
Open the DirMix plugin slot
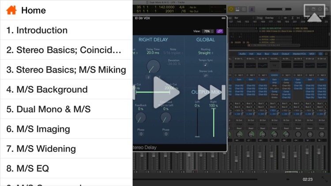point(275,97)
